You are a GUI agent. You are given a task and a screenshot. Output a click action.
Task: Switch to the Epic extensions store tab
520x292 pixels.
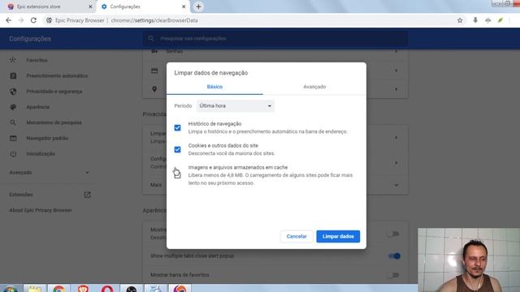coord(49,6)
